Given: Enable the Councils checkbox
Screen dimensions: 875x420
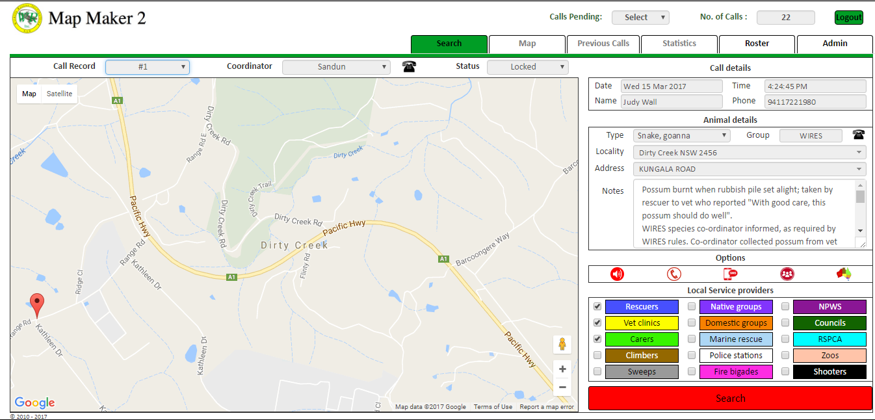Looking at the screenshot, I should 785,322.
